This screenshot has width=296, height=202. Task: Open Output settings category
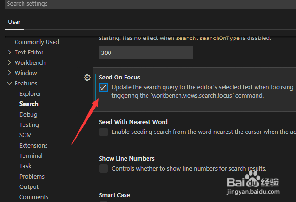coord(29,187)
